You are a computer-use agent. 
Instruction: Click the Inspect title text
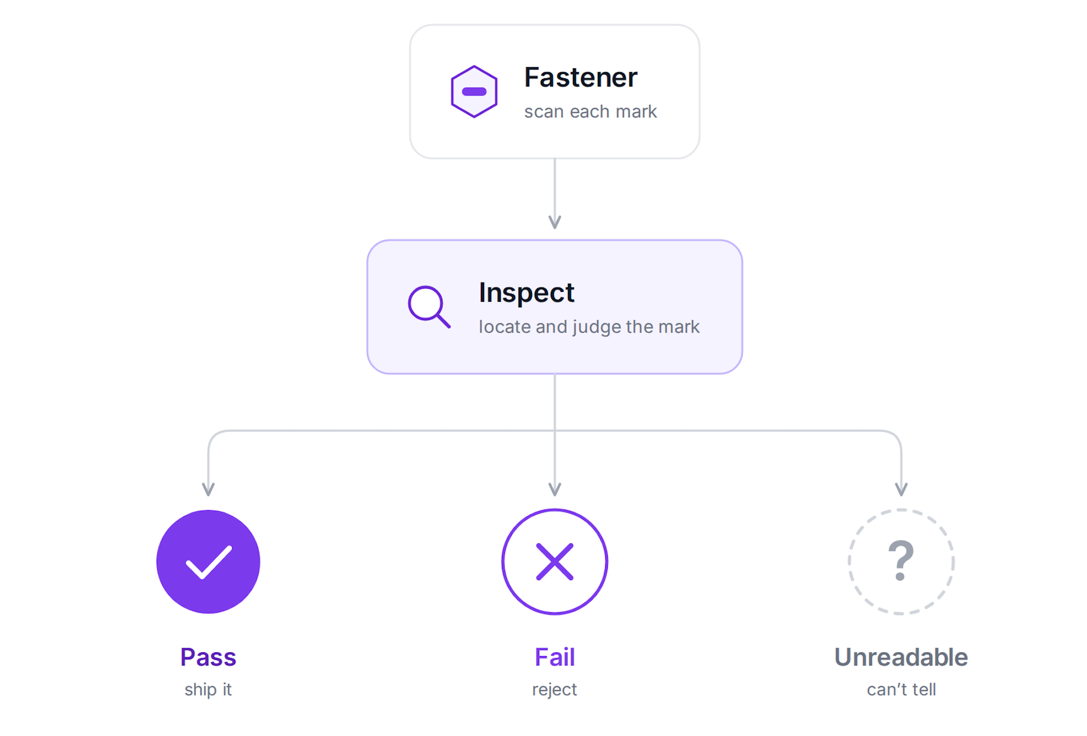tap(526, 293)
